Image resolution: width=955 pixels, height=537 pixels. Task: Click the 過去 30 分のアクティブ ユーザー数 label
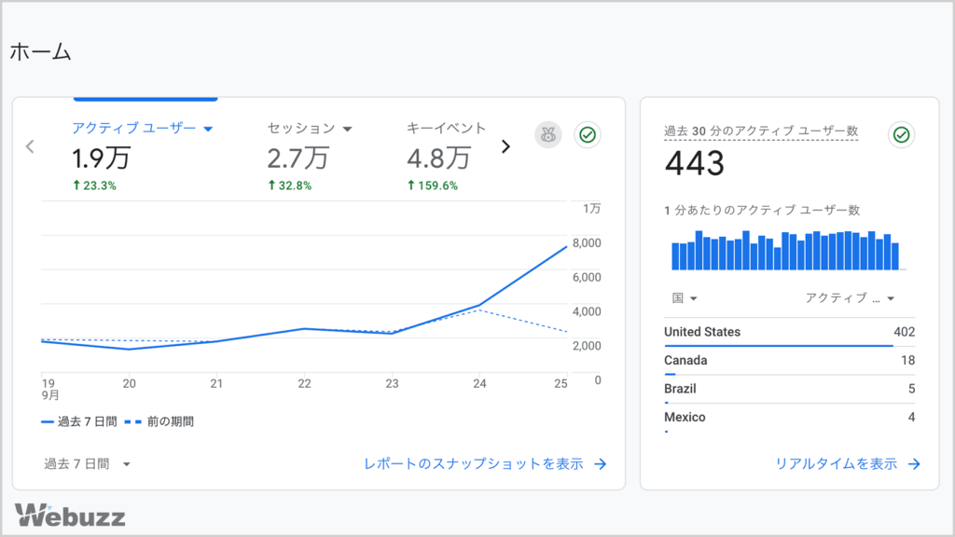tap(761, 131)
